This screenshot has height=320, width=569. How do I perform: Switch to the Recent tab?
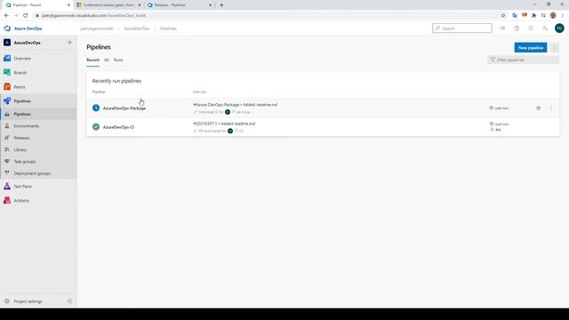92,60
